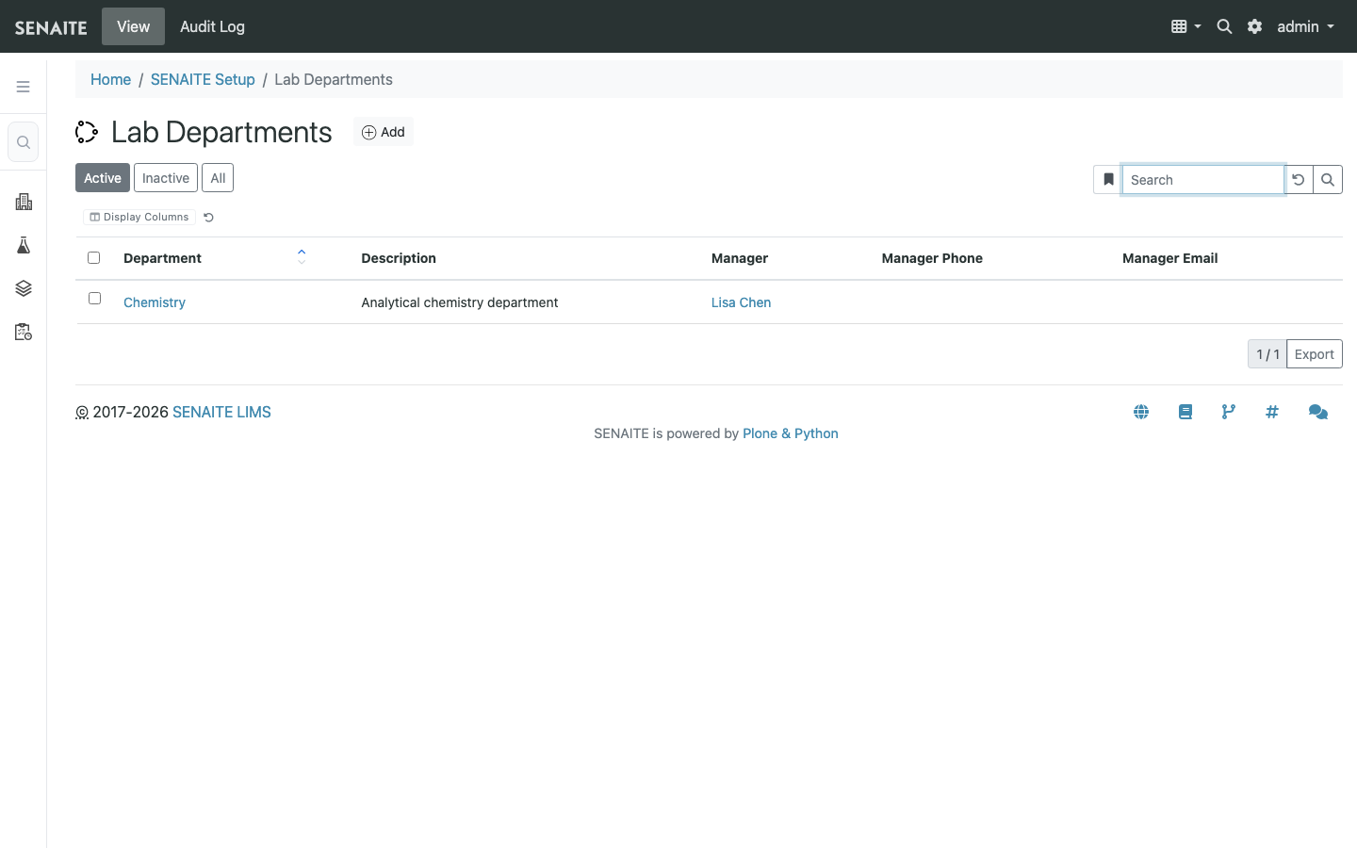Show Inactive departments filter
This screenshot has width=1357, height=848.
166,178
